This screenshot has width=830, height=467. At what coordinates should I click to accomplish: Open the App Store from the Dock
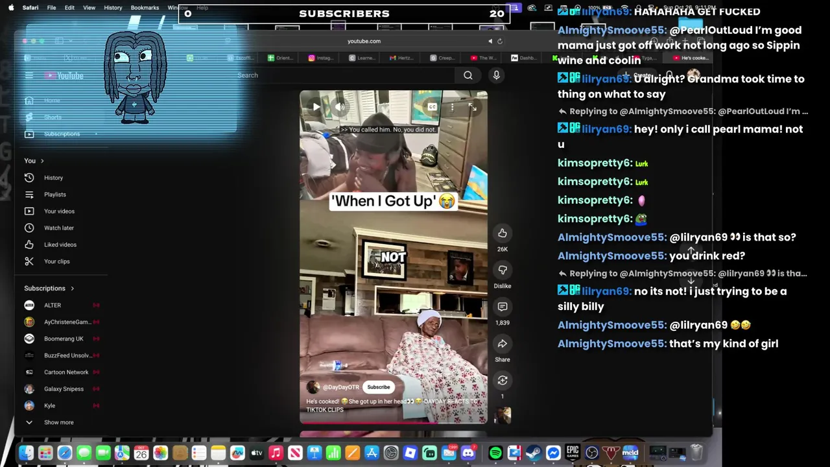(372, 453)
